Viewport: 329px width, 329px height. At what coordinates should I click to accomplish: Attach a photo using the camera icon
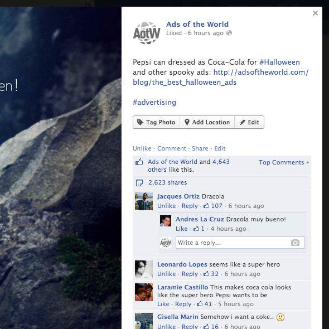tap(295, 243)
